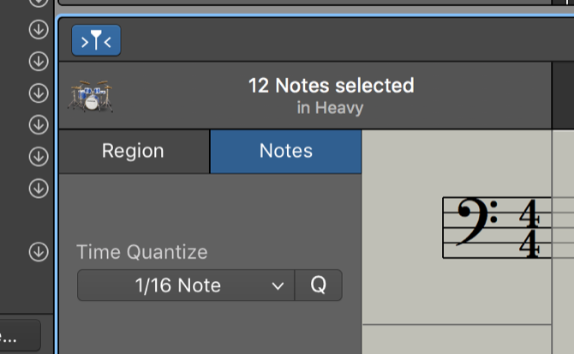Click the fifth download arrow icon in the column
The height and width of the screenshot is (354, 574).
(38, 156)
